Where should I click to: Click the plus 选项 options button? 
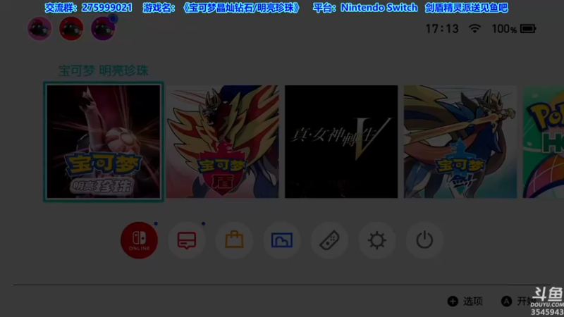point(465,302)
